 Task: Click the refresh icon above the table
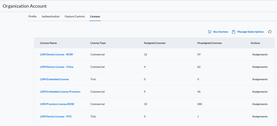coord(270,32)
